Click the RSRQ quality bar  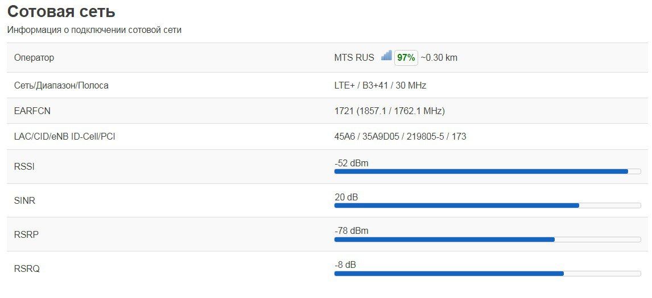click(x=487, y=274)
